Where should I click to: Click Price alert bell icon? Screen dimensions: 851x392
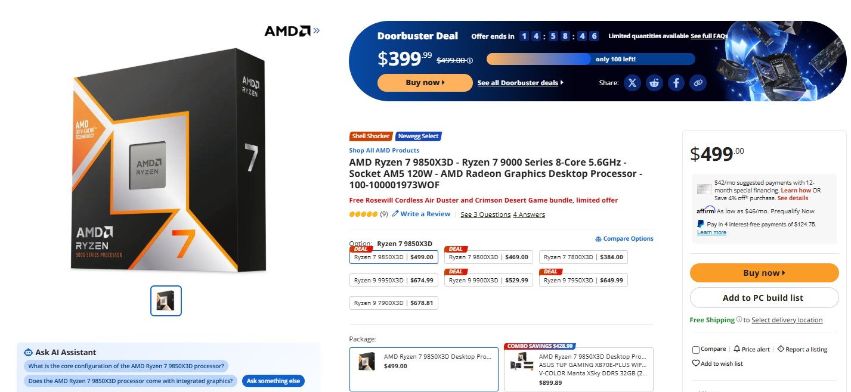click(737, 349)
